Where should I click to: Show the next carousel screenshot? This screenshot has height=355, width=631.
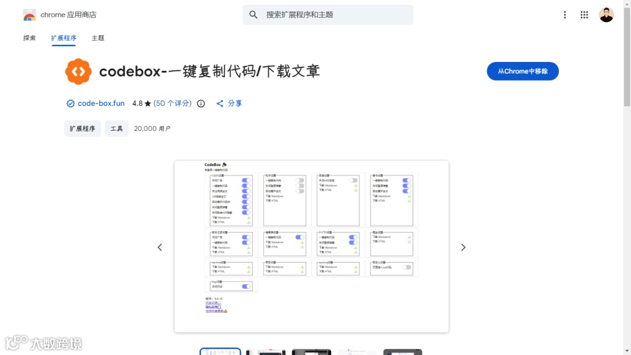pos(463,247)
